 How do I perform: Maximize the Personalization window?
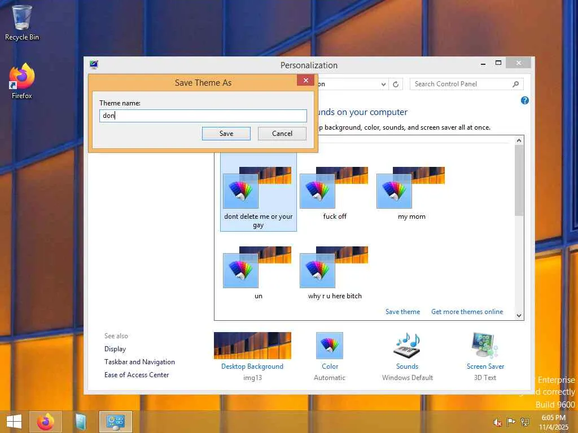[498, 63]
